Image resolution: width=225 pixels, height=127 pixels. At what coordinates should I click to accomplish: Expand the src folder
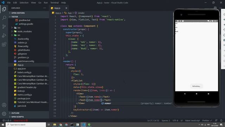[19, 35]
